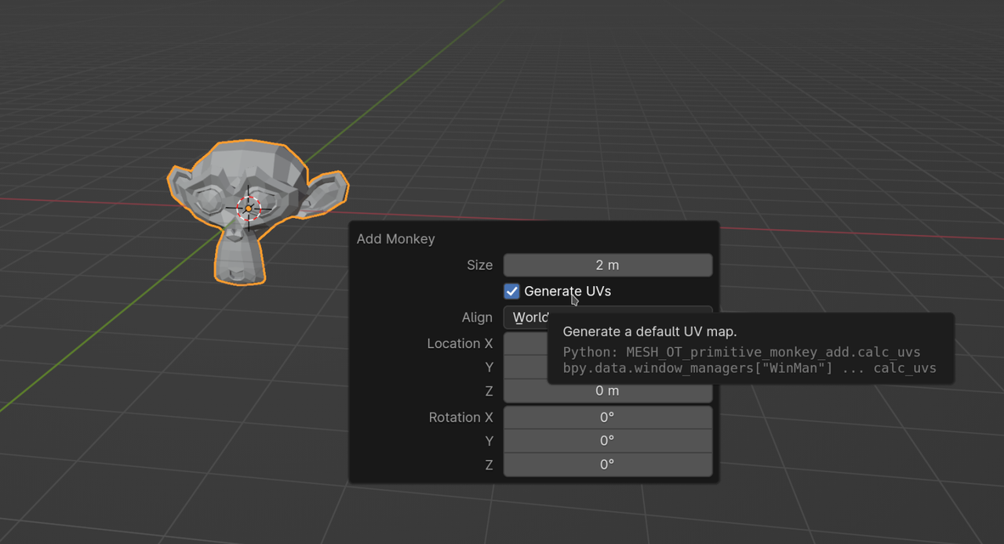
Task: Click the Rotation Y field showing 0°
Action: 608,441
